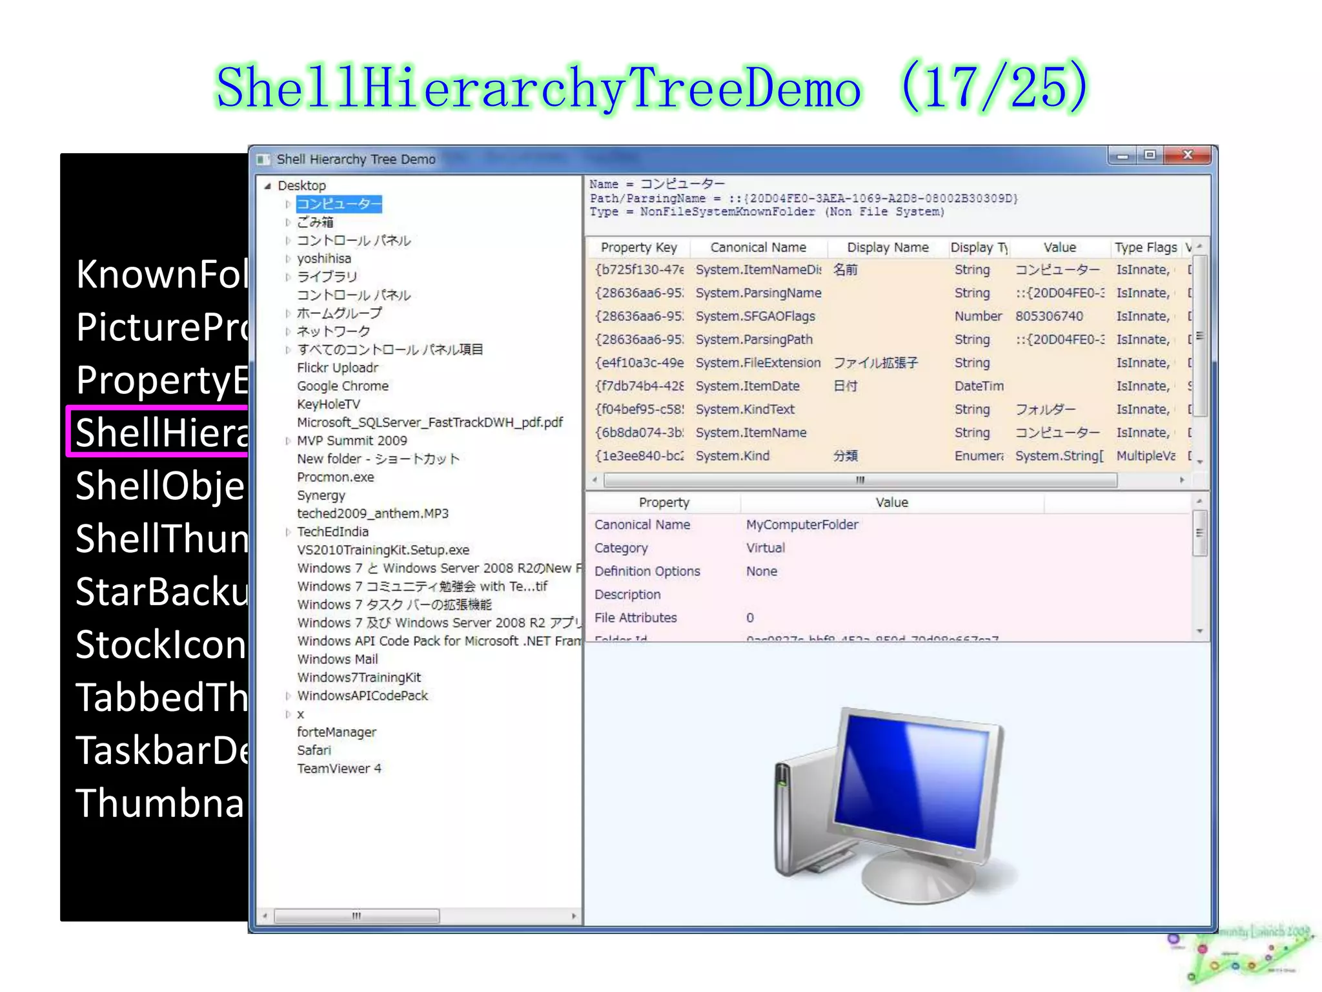Click property grid vertical scrollbar down arrow
This screenshot has height=992, width=1322.
click(1199, 462)
